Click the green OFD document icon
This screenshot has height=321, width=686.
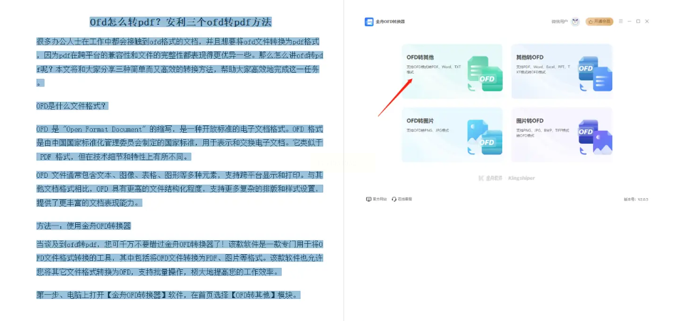(485, 73)
